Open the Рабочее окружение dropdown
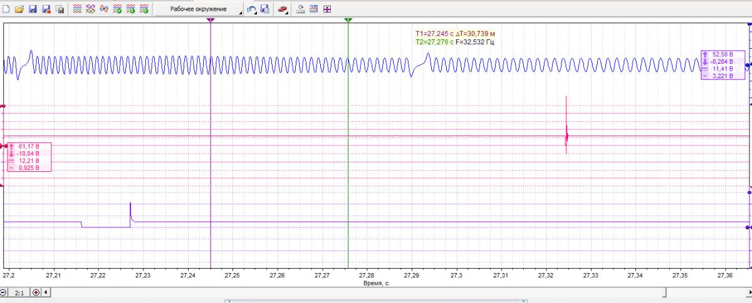The width and height of the screenshot is (752, 303). [x=198, y=9]
